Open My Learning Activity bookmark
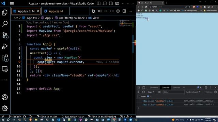This screenshot has height=122, width=218. point(189,11)
